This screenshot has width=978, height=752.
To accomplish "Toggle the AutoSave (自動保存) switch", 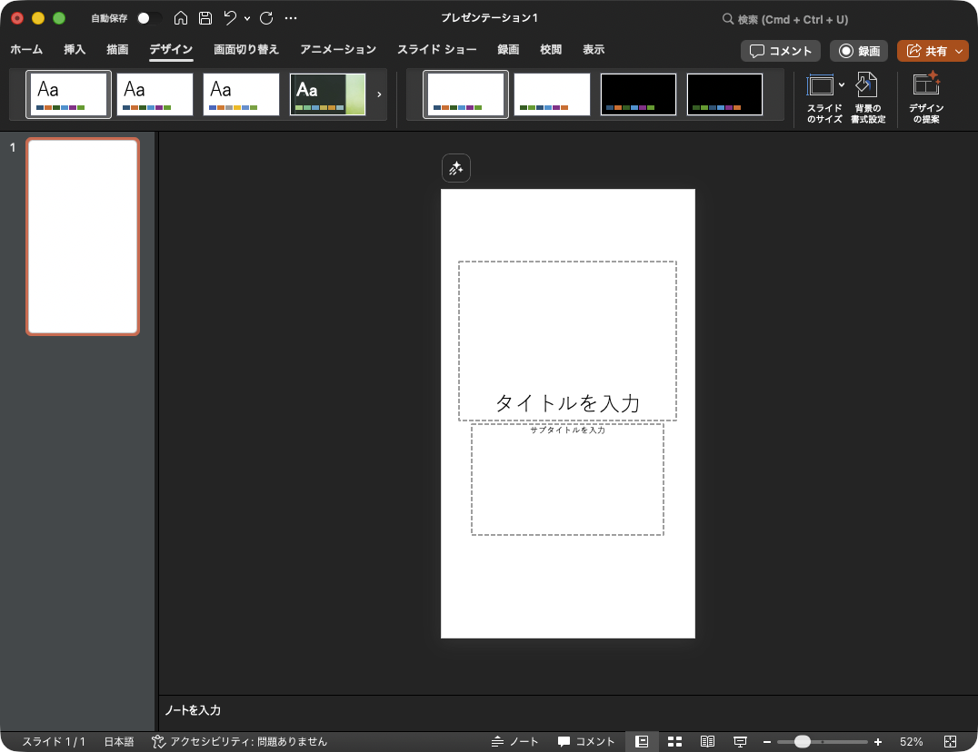I will (149, 18).
